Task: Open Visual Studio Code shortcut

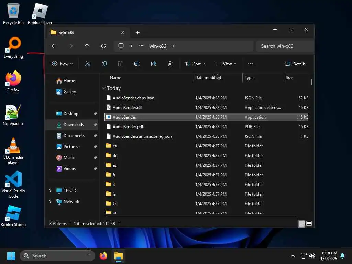Action: tap(13, 185)
